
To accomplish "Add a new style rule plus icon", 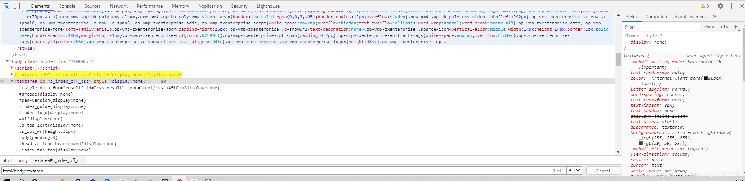I will coord(736,27).
